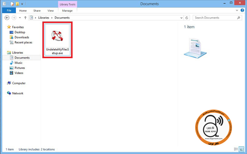This screenshot has height=154, width=247.
Task: Maximize the Documents window
Action: (x=231, y=3)
